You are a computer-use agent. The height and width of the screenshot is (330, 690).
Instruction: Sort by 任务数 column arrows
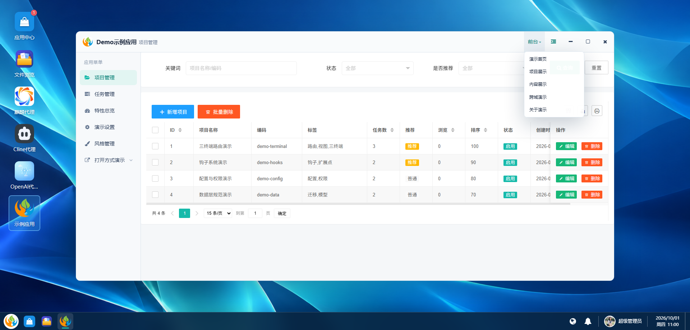click(392, 130)
